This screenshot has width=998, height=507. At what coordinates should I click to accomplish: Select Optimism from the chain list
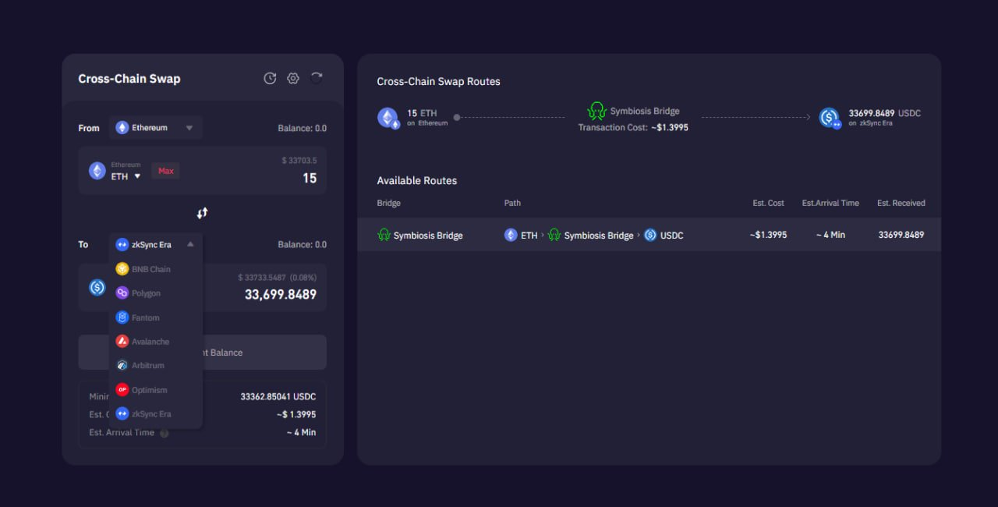pos(156,390)
